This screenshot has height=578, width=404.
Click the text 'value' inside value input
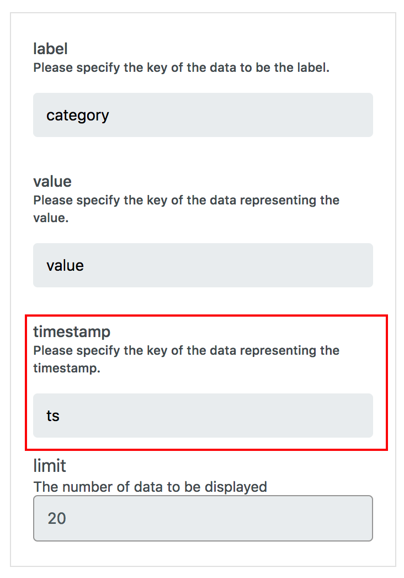pyautogui.click(x=65, y=265)
